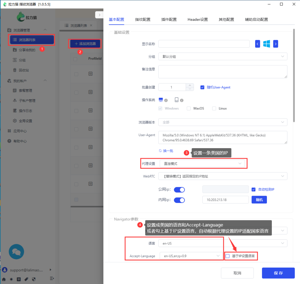Click the 显示名称 input field
This screenshot has height=284, width=300.
204,44
